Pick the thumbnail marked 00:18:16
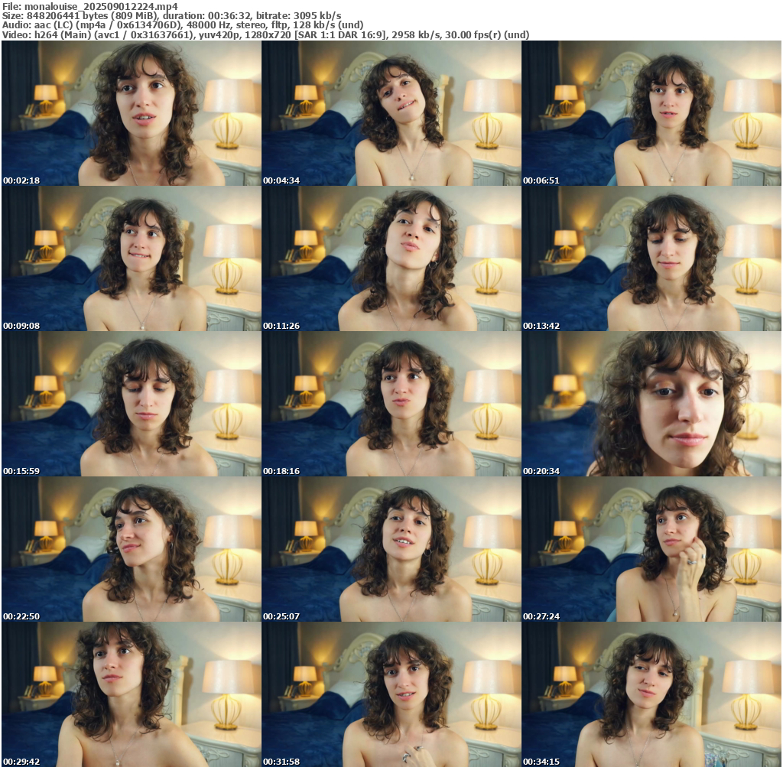Image resolution: width=783 pixels, height=767 pixels. 391,404
